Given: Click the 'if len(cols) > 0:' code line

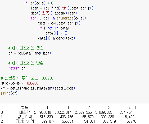Looking at the screenshot, I should tap(39, 3).
